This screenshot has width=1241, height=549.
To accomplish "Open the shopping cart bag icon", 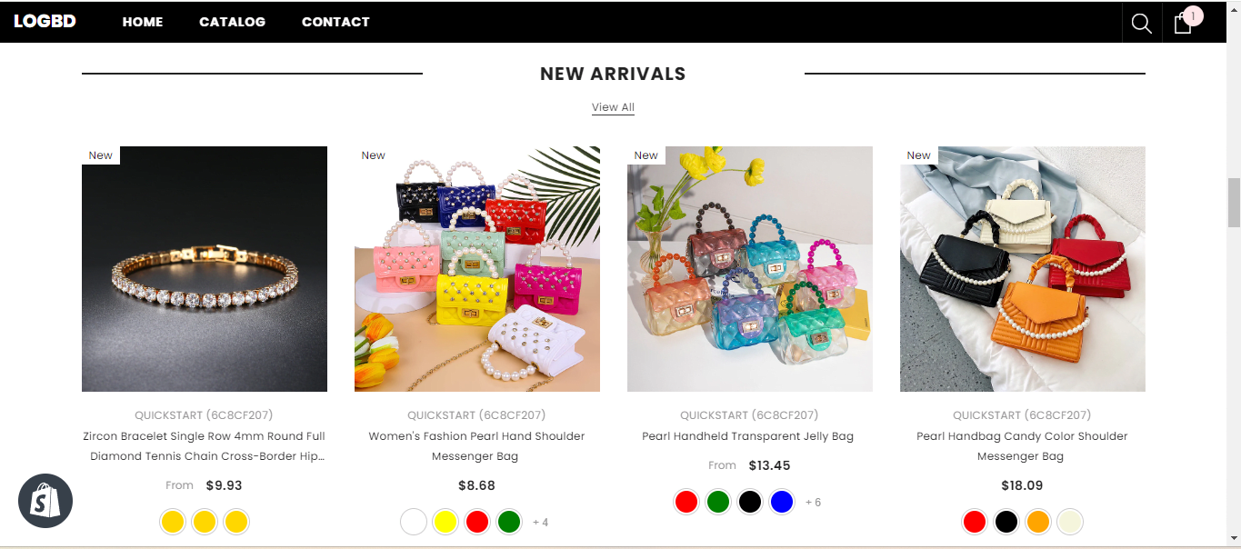I will tap(1183, 23).
